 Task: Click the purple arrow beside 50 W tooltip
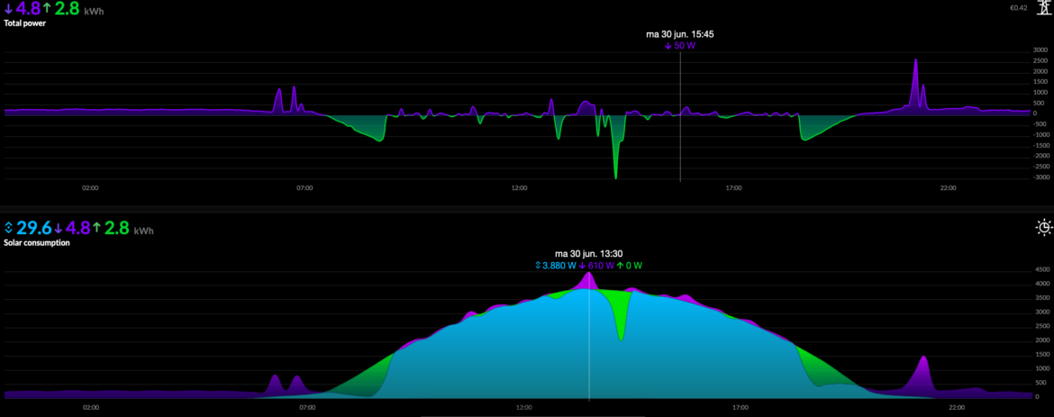[x=668, y=45]
